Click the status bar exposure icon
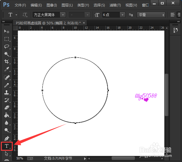The image size is (182, 162). pos(30,159)
